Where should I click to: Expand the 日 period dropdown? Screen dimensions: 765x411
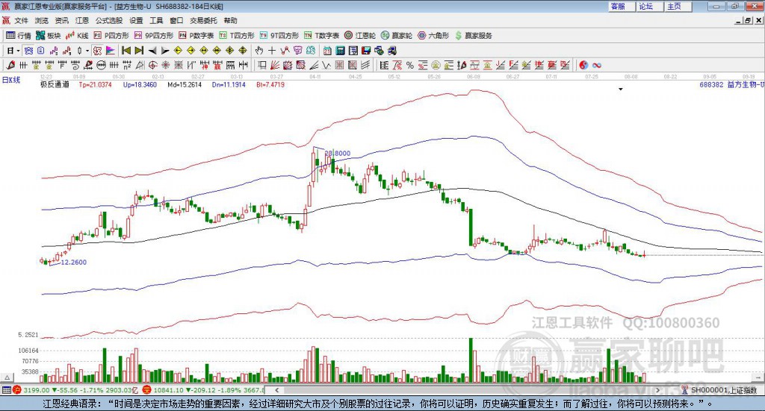18,51
